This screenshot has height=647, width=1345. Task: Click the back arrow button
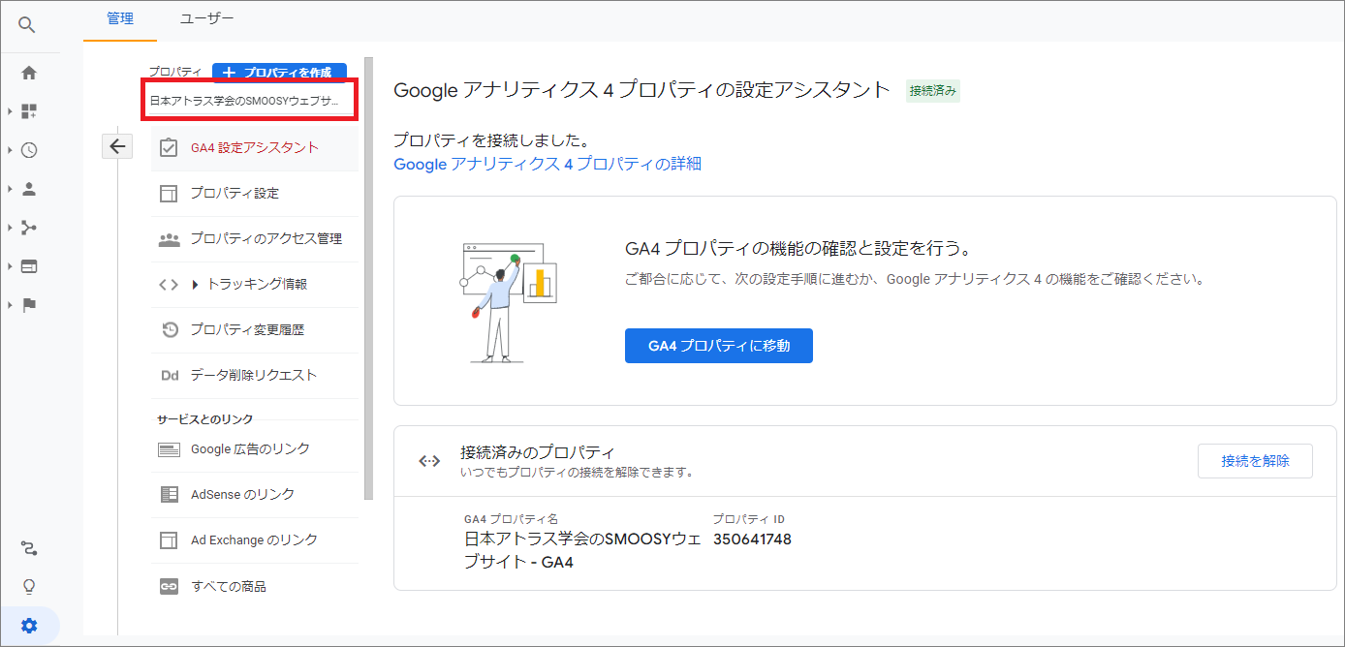[117, 146]
